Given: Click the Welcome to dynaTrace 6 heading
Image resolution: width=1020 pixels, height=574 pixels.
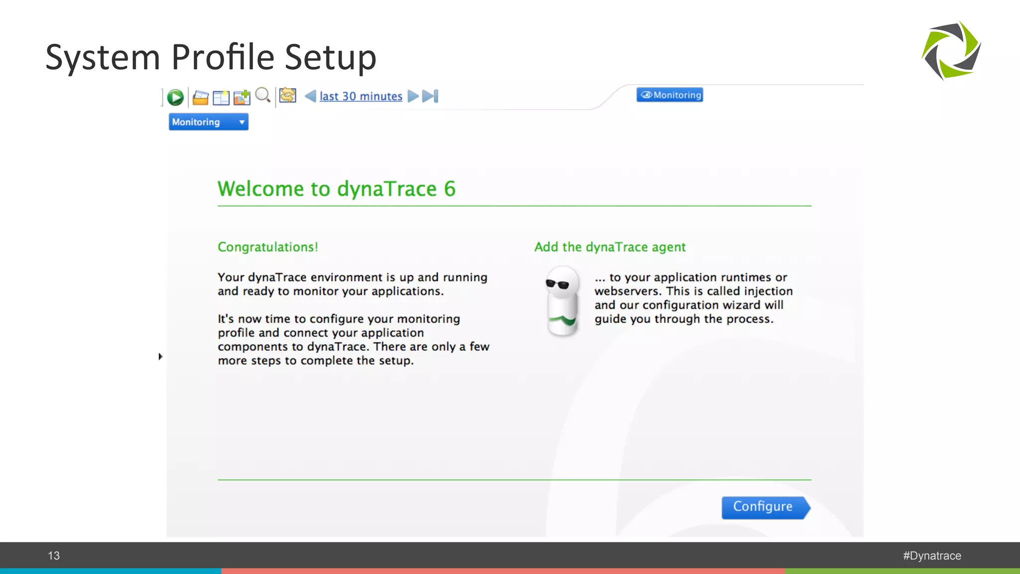Looking at the screenshot, I should tap(337, 189).
